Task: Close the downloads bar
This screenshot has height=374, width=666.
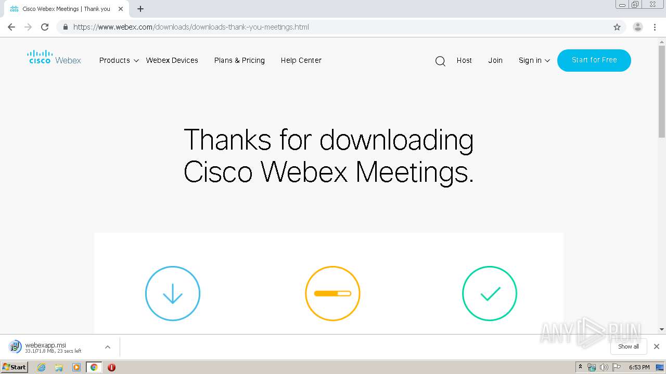Action: [657, 346]
